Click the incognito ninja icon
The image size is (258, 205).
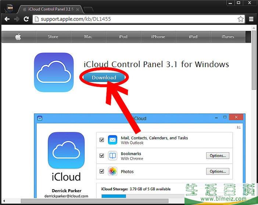[x=9, y=8]
